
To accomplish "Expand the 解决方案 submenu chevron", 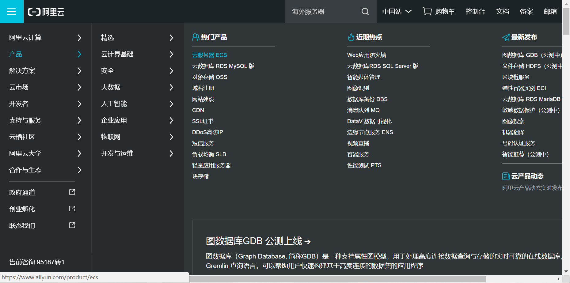I will (x=79, y=71).
